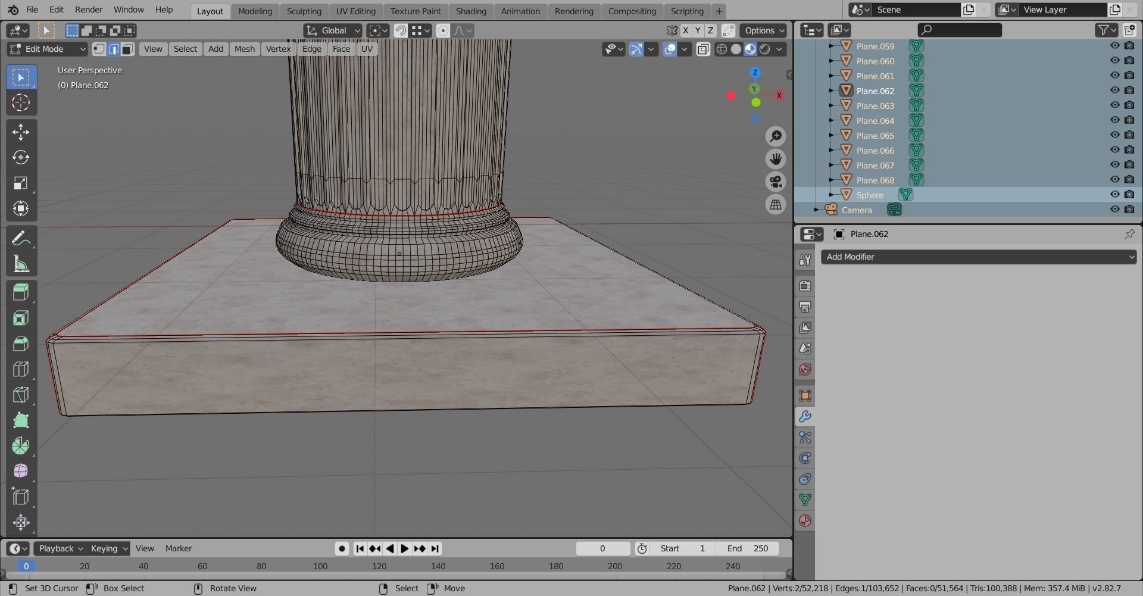Viewport: 1143px width, 596px height.
Task: Open the Add Modifier dropdown
Action: click(x=979, y=257)
